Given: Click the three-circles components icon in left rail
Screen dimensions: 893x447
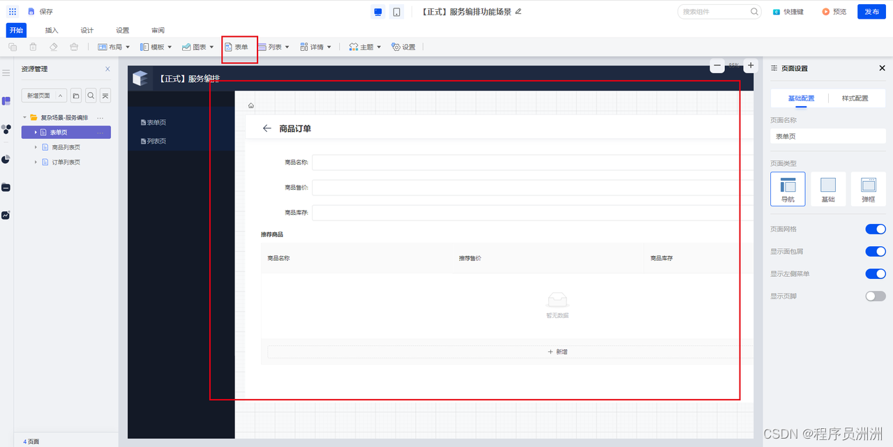Looking at the screenshot, I should (6, 129).
